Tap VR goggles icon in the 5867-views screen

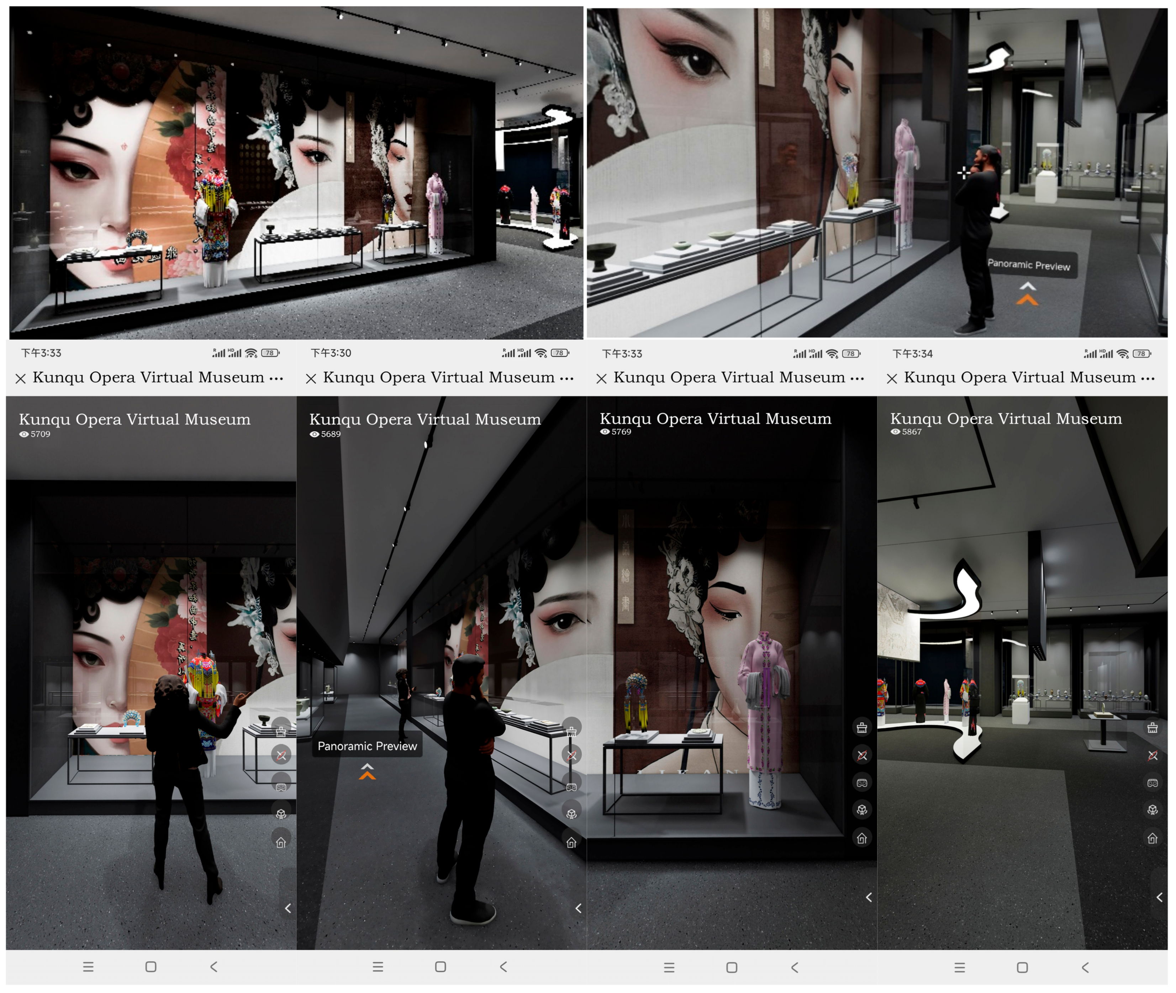pos(1153,782)
